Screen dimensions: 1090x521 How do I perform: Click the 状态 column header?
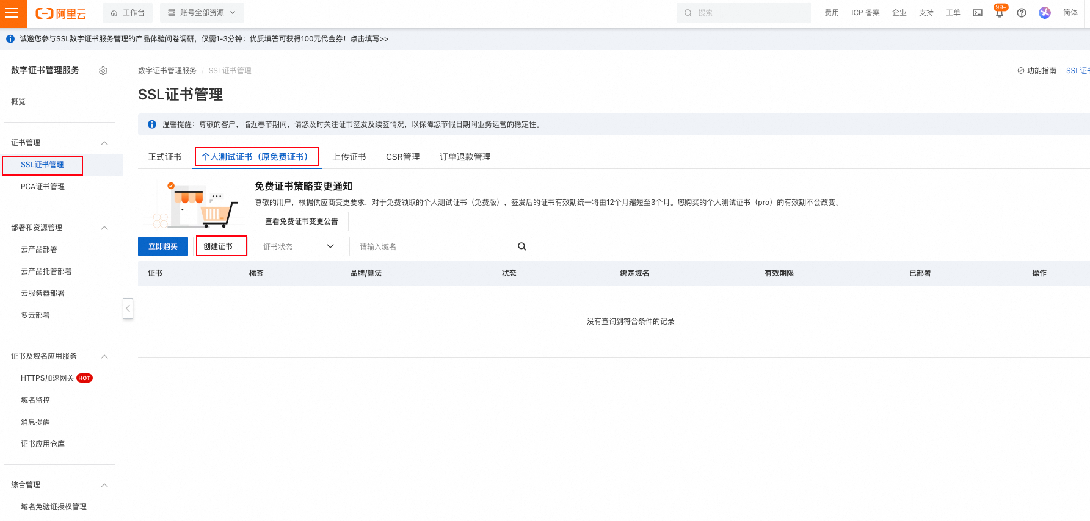click(509, 273)
